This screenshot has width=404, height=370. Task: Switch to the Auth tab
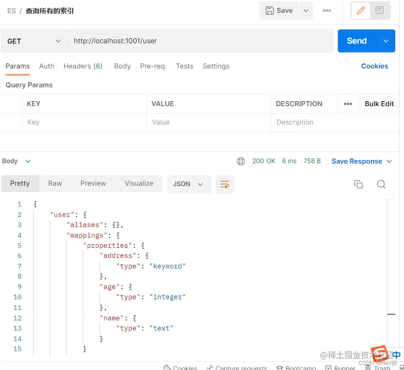click(x=46, y=66)
